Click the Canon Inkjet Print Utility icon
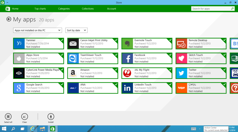Image resolution: width=238 pixels, height=132 pixels. (x=73, y=44)
